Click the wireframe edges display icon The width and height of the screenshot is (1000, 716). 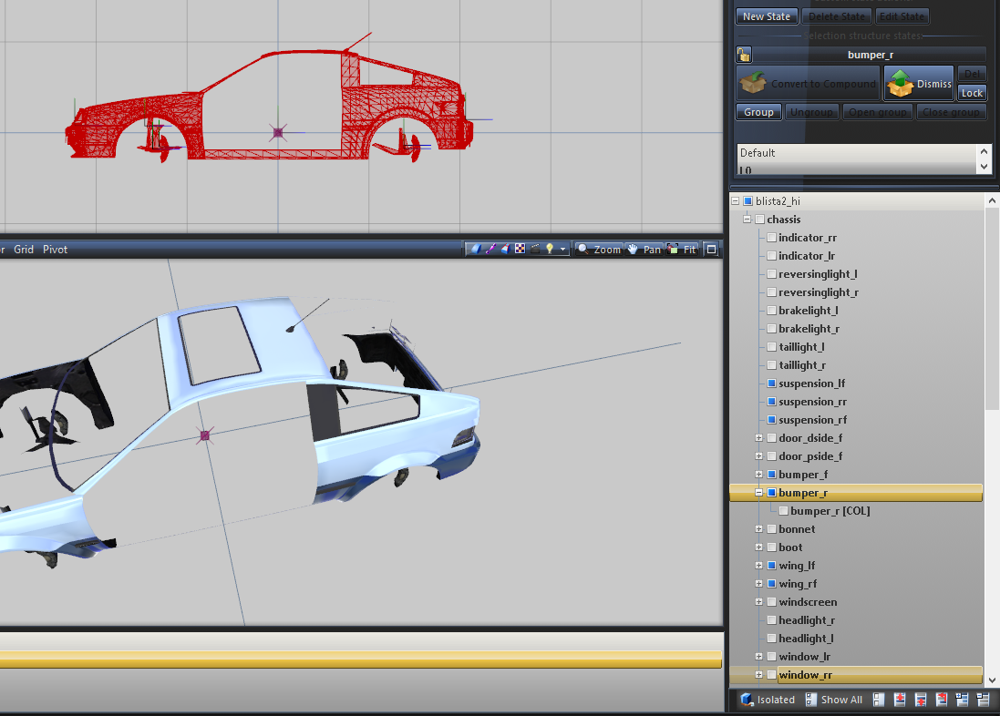pos(490,250)
